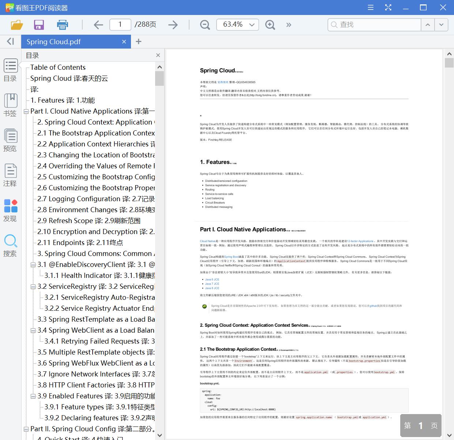Open a PDF file with folder icon
Viewport: 454px width, 440px height.
click(x=17, y=24)
